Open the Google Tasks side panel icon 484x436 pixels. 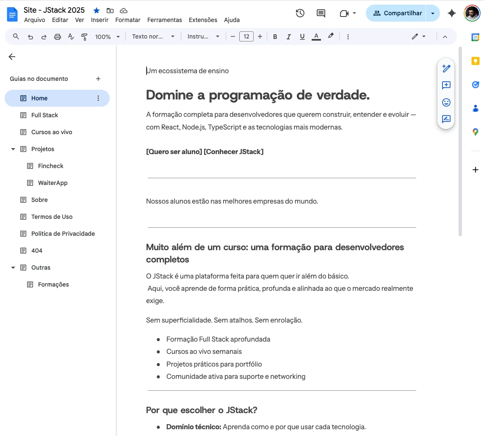click(x=476, y=85)
